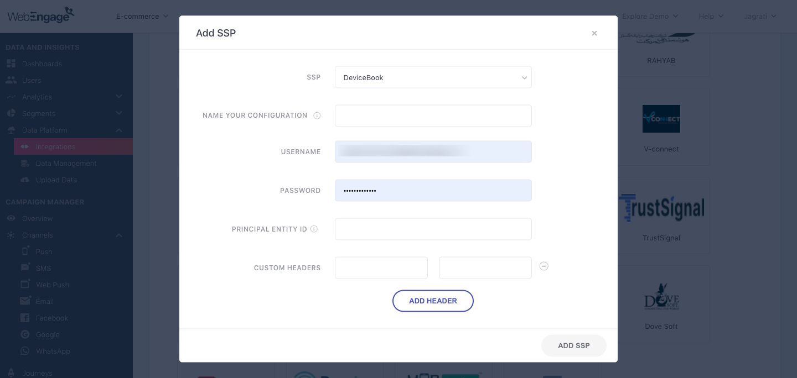Open the Help menu
The height and width of the screenshot is (378, 797).
tap(711, 16)
